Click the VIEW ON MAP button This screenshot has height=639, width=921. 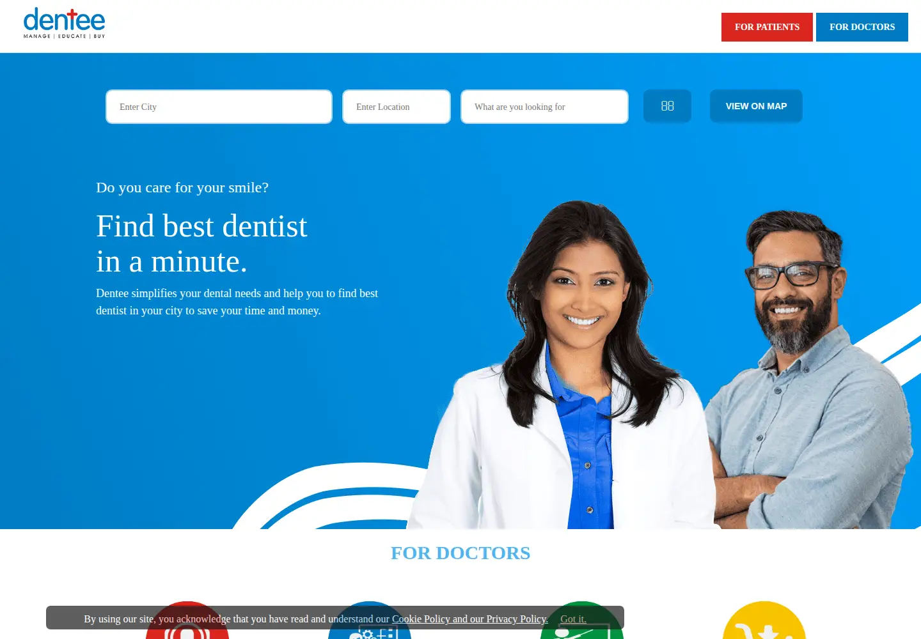tap(756, 106)
